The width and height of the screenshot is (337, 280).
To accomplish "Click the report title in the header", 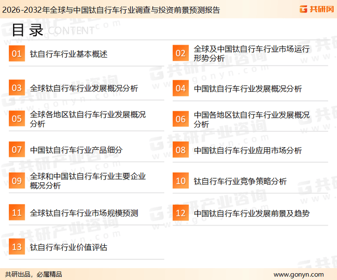I will coord(111,9).
